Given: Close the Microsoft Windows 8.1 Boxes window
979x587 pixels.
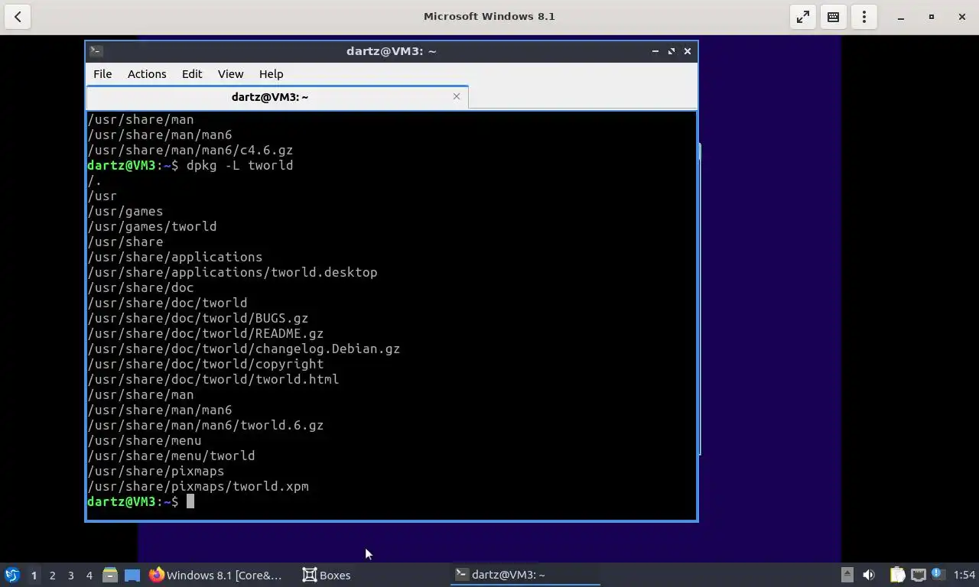Looking at the screenshot, I should (x=962, y=17).
